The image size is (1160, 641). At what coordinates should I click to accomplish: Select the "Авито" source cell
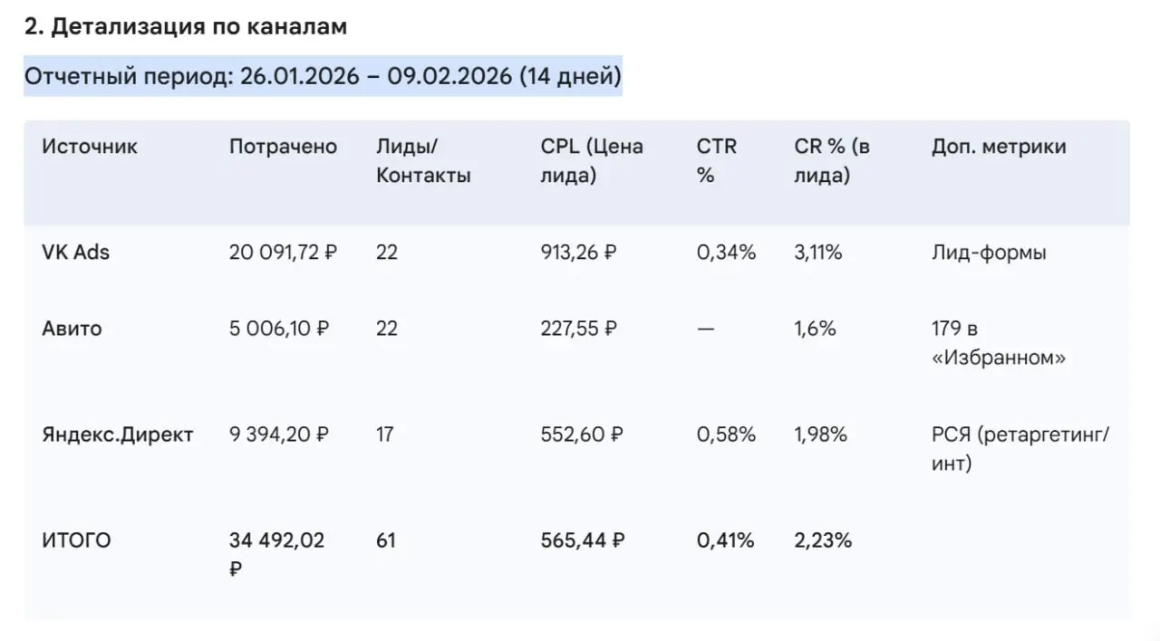click(x=72, y=329)
